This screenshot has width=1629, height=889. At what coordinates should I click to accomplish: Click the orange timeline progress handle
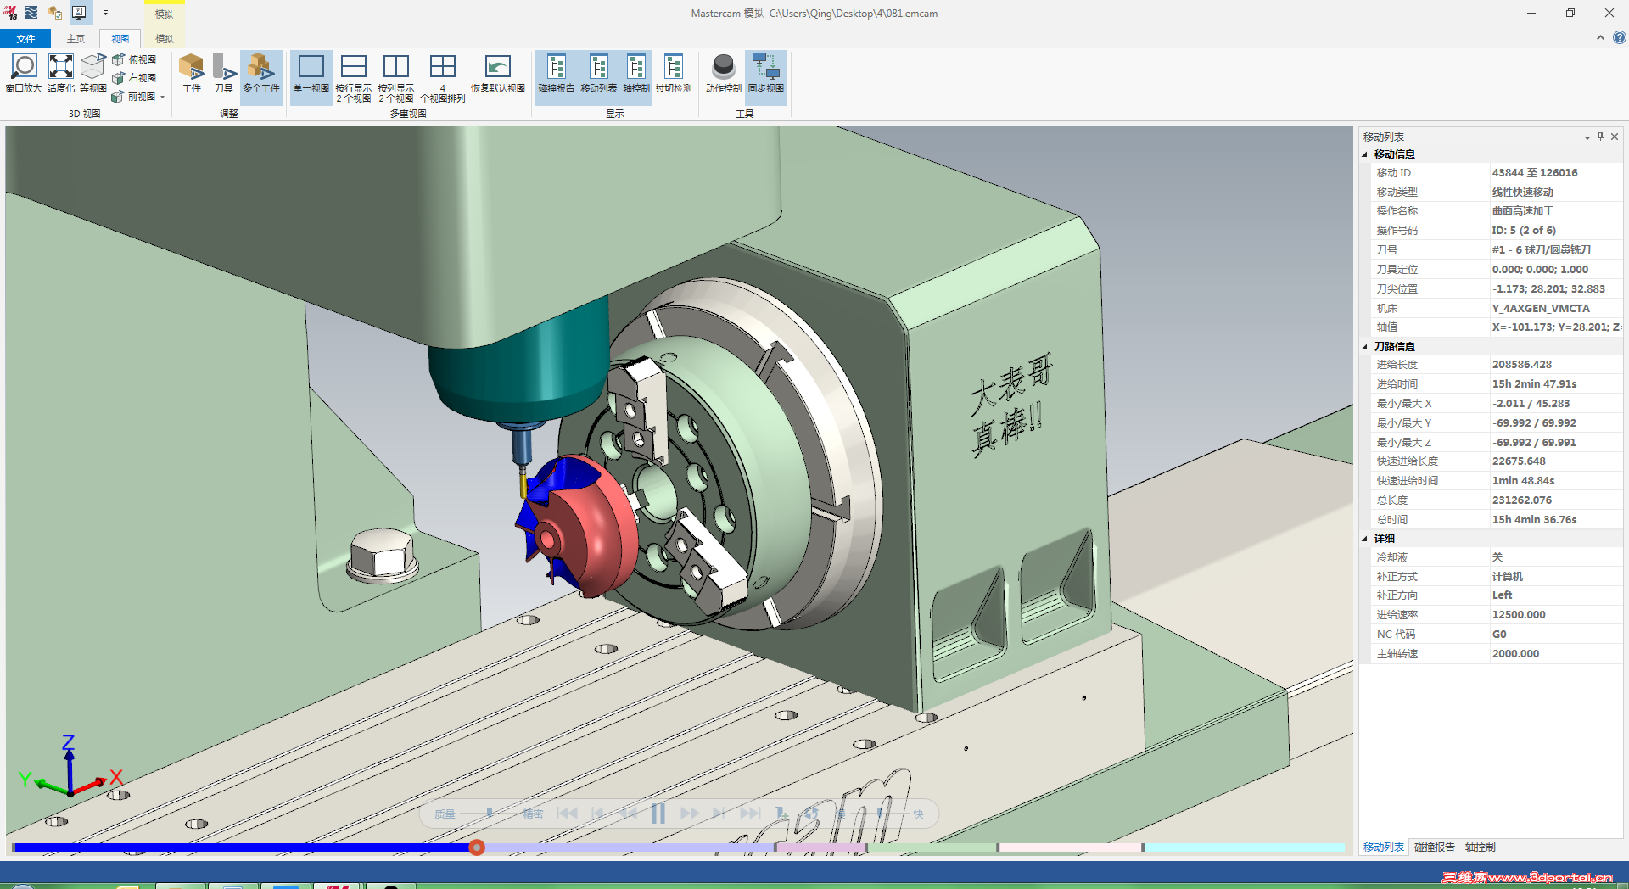point(477,847)
